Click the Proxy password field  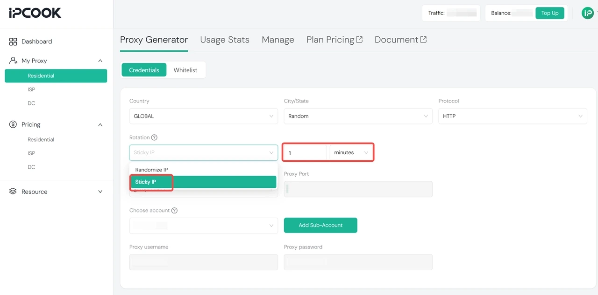358,262
